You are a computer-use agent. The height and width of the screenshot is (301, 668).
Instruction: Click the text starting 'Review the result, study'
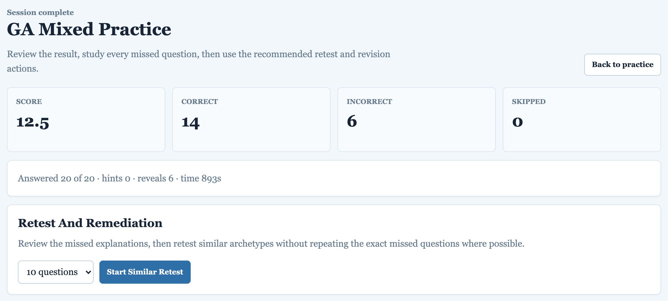pyautogui.click(x=198, y=61)
